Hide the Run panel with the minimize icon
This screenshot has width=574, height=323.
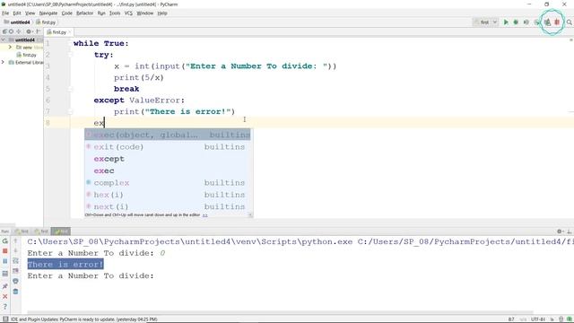570,231
